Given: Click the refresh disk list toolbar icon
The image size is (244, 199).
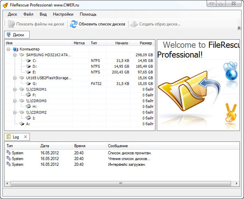Looking at the screenshot, I should (74, 24).
